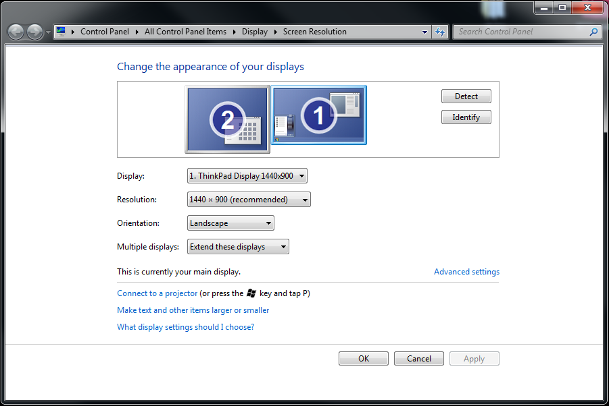Expand the arrow after Display breadcrumb

[275, 32]
